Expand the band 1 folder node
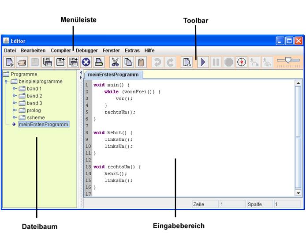Image resolution: width=306 pixels, height=245 pixels. pos(14,89)
